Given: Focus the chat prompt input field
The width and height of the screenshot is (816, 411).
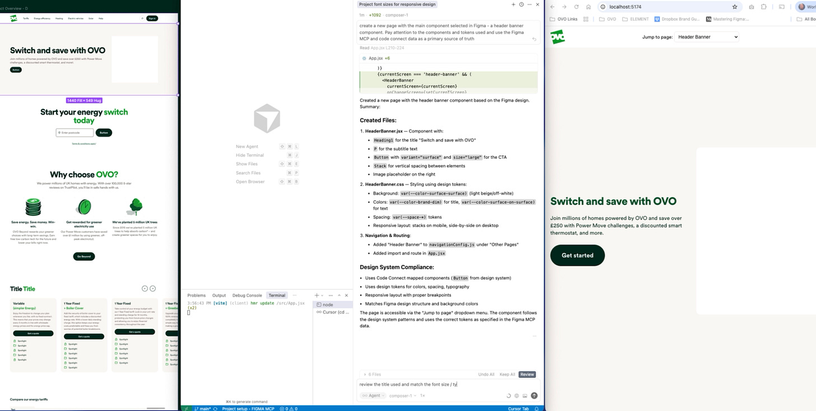Looking at the screenshot, I should pos(448,384).
